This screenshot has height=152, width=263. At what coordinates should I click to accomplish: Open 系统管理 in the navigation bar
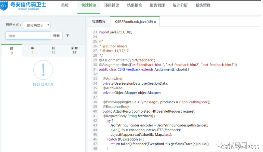click(x=203, y=5)
